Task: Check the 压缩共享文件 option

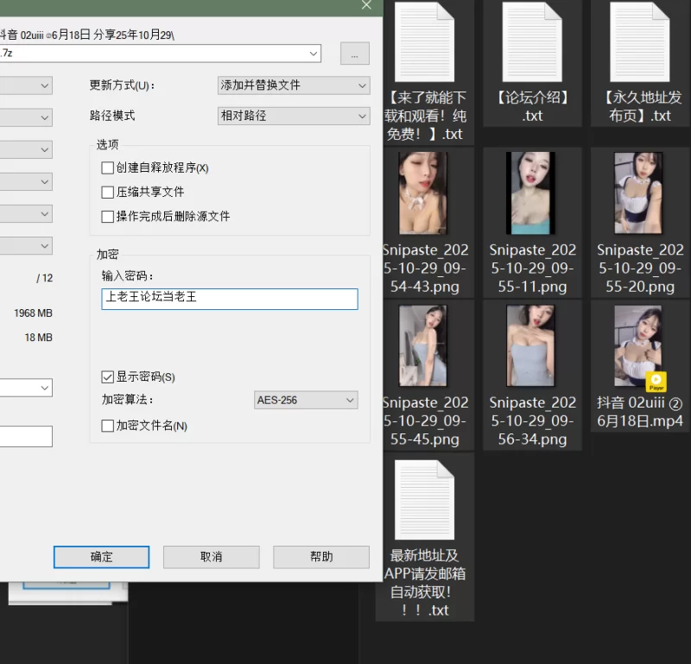Action: tap(107, 192)
